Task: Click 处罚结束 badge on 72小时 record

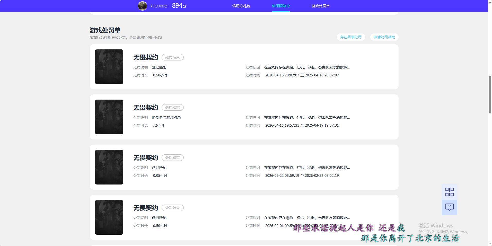Action: coord(172,107)
